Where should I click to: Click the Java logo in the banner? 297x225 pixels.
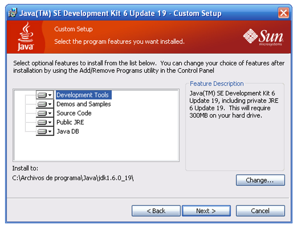[x=26, y=36]
